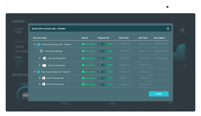Image resolution: width=201 pixels, height=116 pixels.
Task: Click the CLOSE button
Action: (x=159, y=94)
